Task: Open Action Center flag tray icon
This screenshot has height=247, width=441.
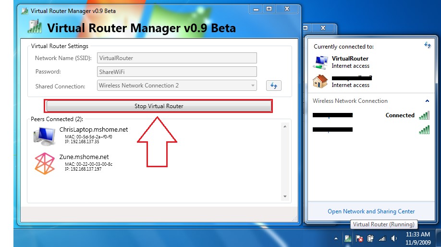Action: pos(359,238)
